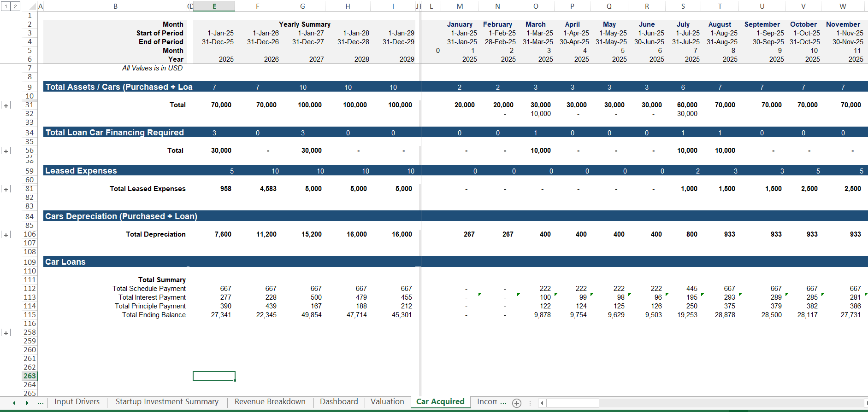Click Leased Expenses section header
The width and height of the screenshot is (868, 412).
[81, 171]
